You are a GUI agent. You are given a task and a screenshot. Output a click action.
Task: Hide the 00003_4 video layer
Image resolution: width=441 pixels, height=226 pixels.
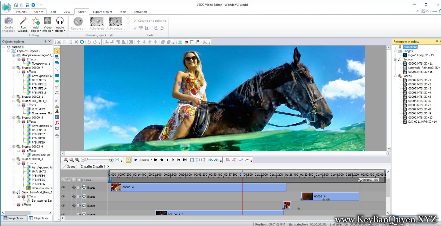pyautogui.click(x=63, y=196)
